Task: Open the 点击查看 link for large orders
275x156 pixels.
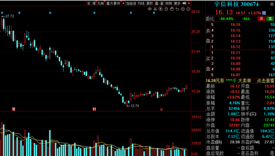Action: 266,81
